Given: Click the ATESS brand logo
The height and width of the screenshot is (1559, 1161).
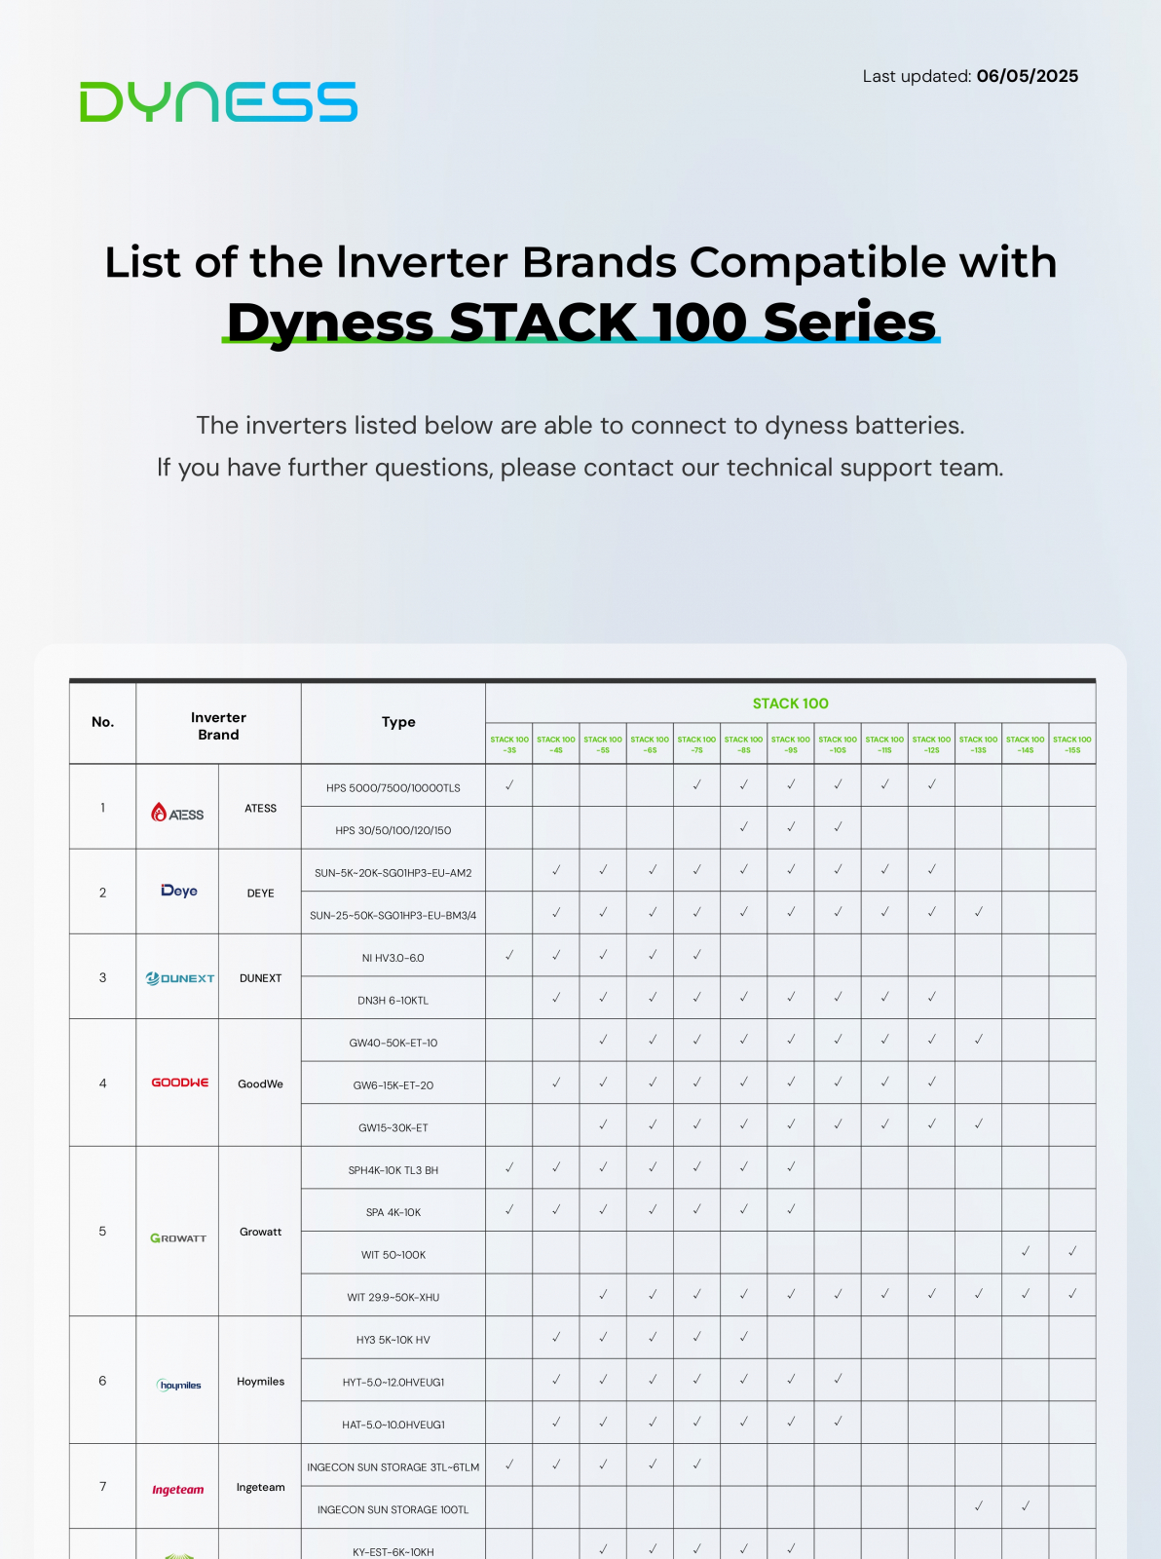Looking at the screenshot, I should [x=177, y=813].
